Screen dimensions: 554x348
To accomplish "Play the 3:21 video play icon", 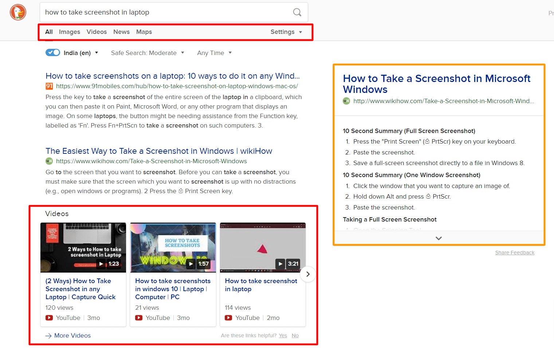I will tap(280, 263).
